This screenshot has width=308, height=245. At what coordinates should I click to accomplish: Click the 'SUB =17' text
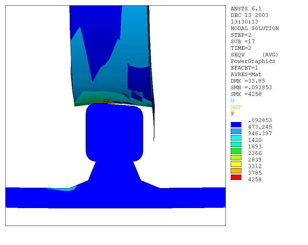243,42
